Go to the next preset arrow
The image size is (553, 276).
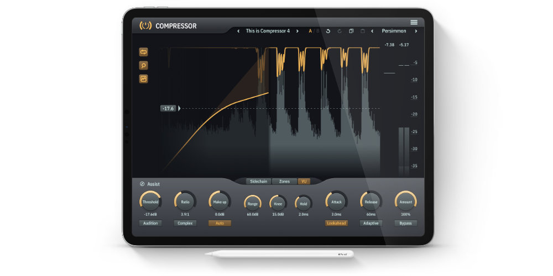pos(298,31)
